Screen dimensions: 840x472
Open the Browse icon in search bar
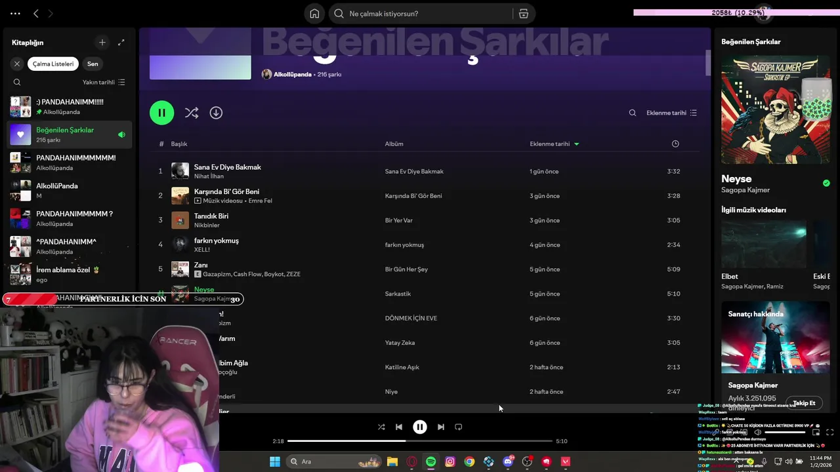click(x=523, y=14)
